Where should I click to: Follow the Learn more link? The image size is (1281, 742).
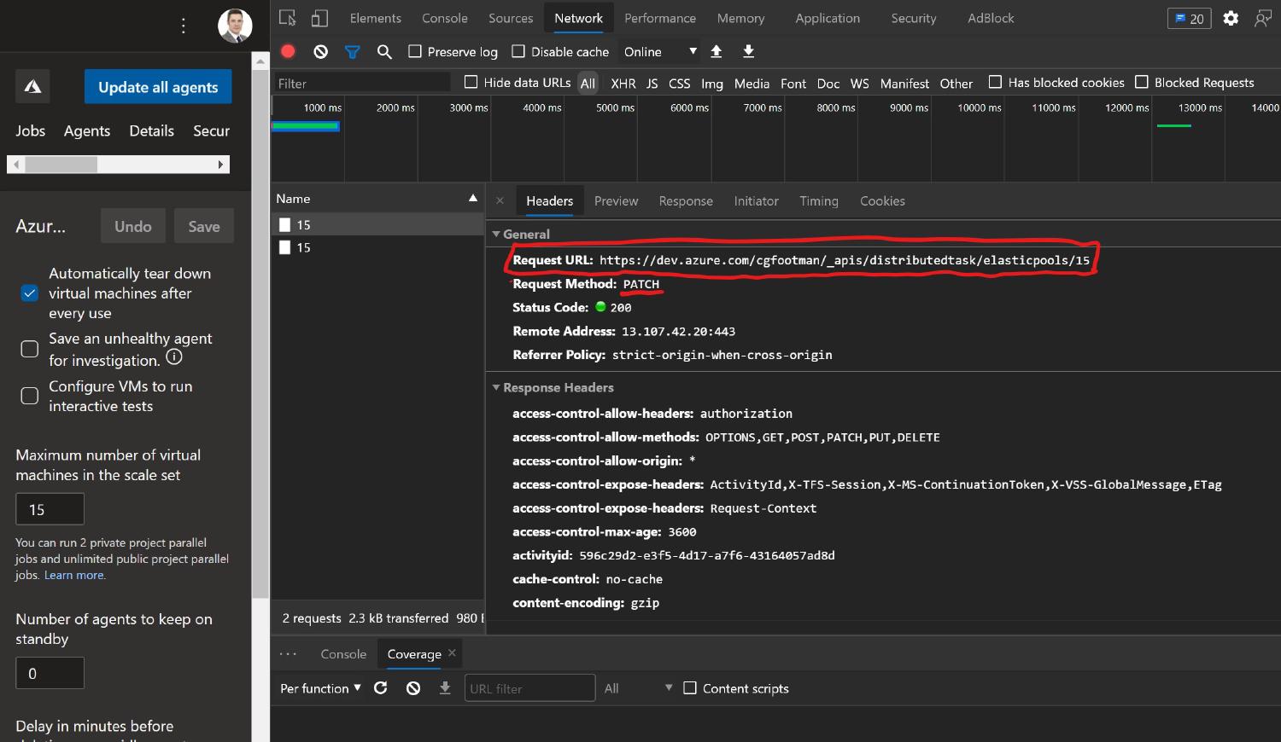point(74,576)
